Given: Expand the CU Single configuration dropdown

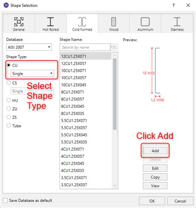Looking at the screenshot, I should [x=32, y=73].
